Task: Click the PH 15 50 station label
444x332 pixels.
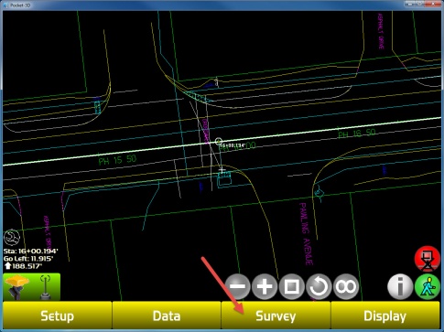Action: [118, 160]
